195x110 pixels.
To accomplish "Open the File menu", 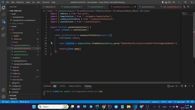I will pyautogui.click(x=7, y=2).
